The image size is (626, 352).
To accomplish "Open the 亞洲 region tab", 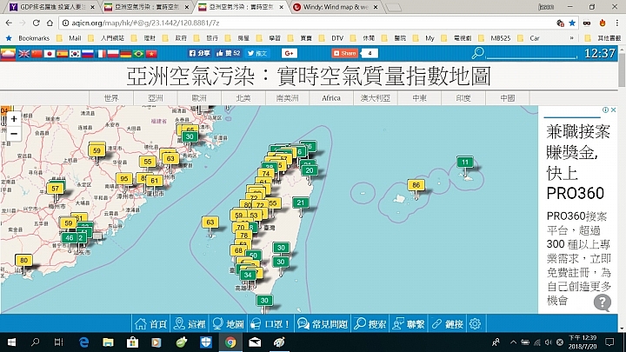I will tap(156, 98).
